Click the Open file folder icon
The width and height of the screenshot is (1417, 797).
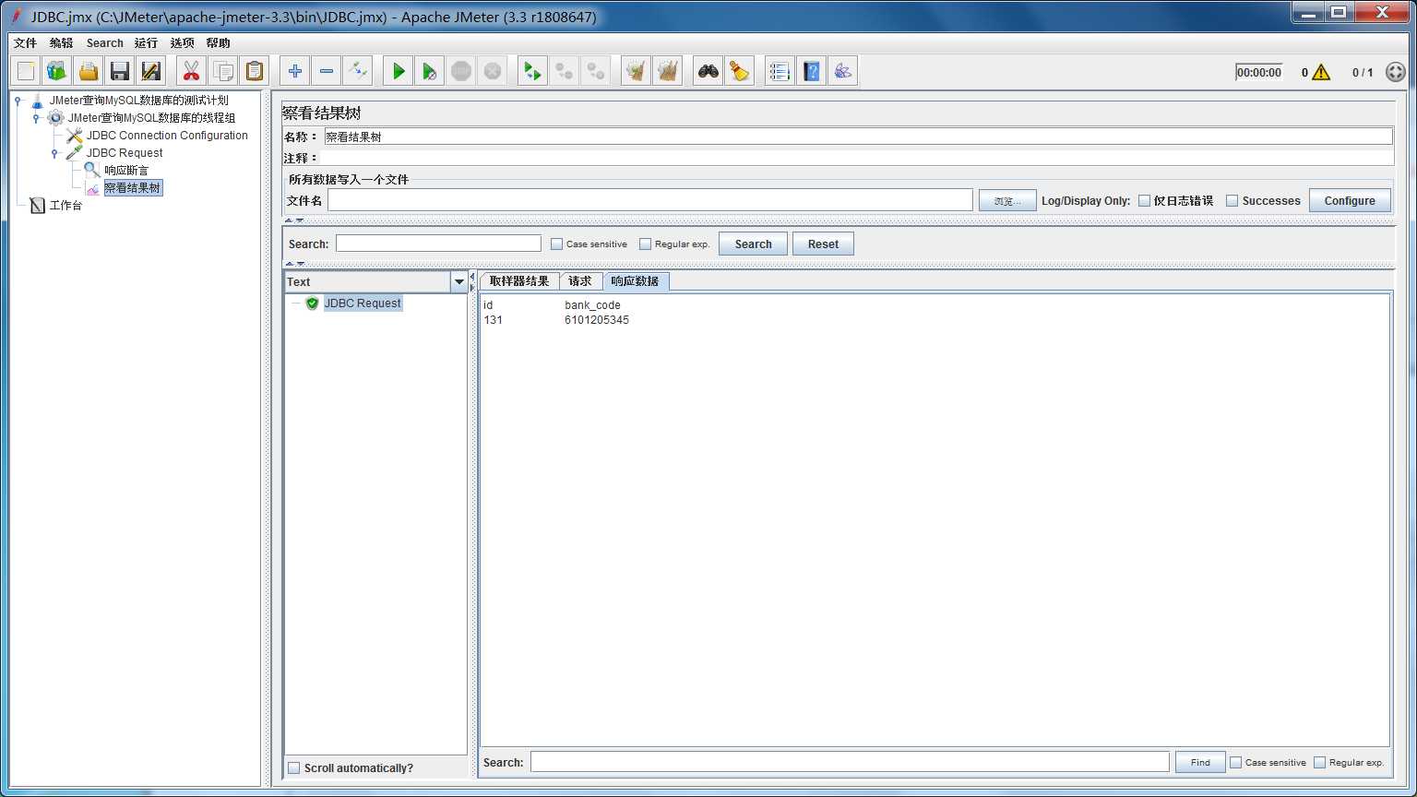tap(89, 71)
